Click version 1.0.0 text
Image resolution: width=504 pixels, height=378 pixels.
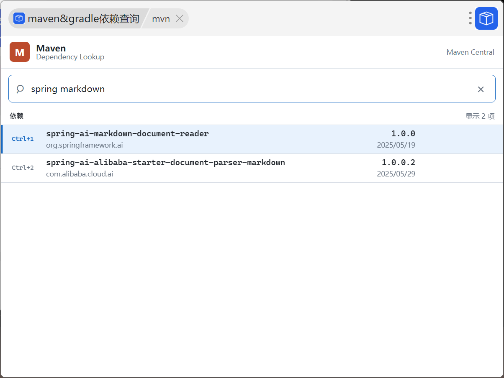tap(403, 134)
